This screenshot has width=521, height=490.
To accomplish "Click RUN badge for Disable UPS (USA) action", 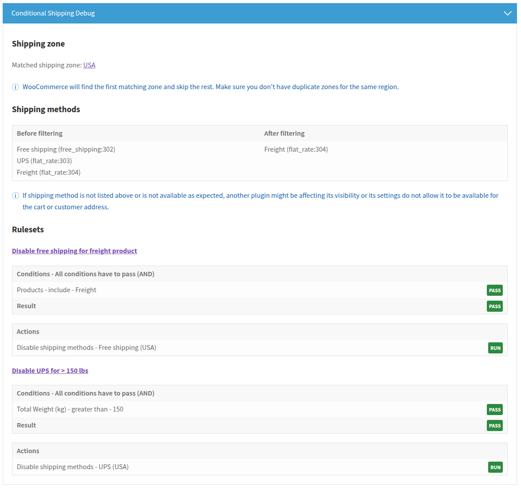I will pyautogui.click(x=495, y=467).
